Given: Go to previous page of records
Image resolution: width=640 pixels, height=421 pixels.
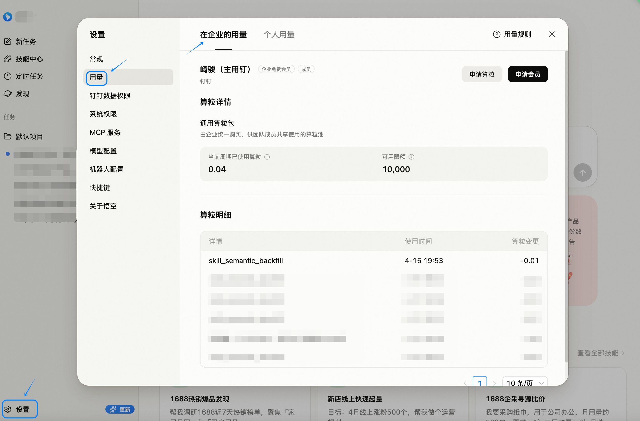Looking at the screenshot, I should click(465, 383).
